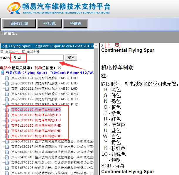
Task: Click the 机电停车制动 heading text
Action: pyautogui.click(x=117, y=67)
